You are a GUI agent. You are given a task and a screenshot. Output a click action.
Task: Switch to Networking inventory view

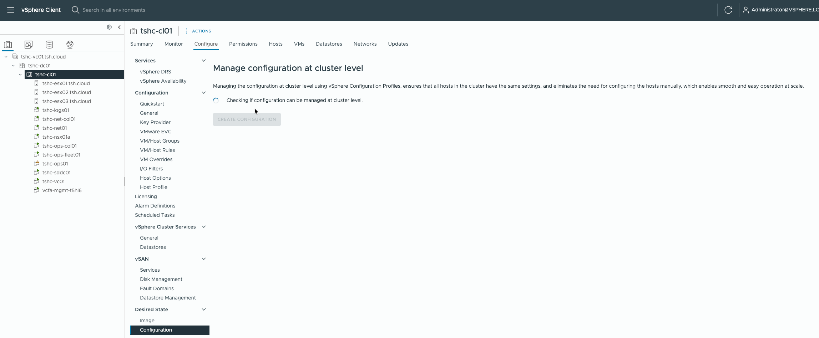pos(70,45)
